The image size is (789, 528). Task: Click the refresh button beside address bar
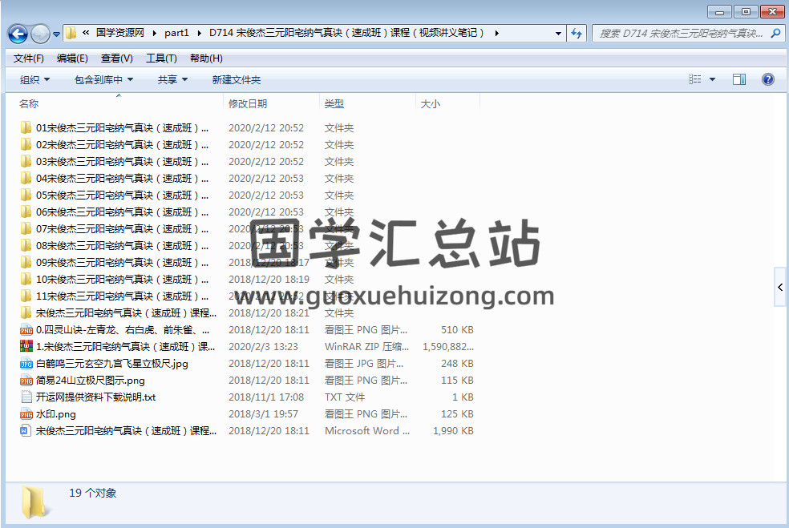pos(577,34)
